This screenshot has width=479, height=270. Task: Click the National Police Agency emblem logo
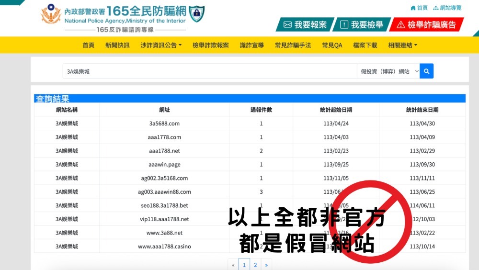click(x=50, y=14)
